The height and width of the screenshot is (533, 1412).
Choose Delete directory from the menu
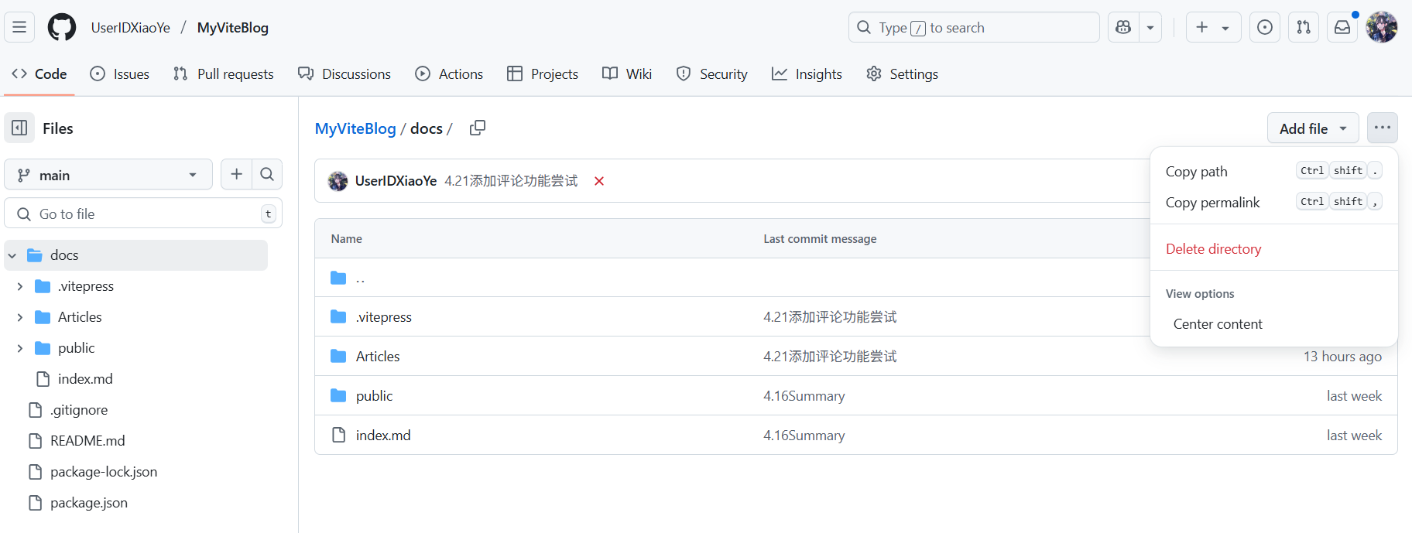click(x=1273, y=248)
